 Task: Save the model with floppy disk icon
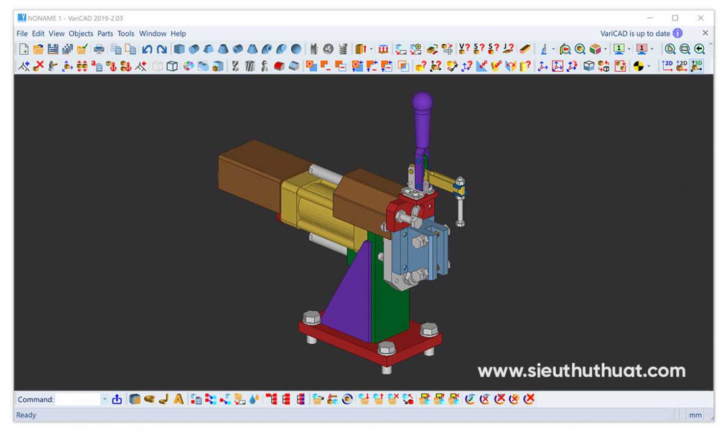tap(53, 49)
